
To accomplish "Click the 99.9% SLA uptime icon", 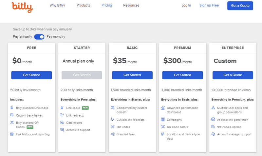I will [x=213, y=127].
